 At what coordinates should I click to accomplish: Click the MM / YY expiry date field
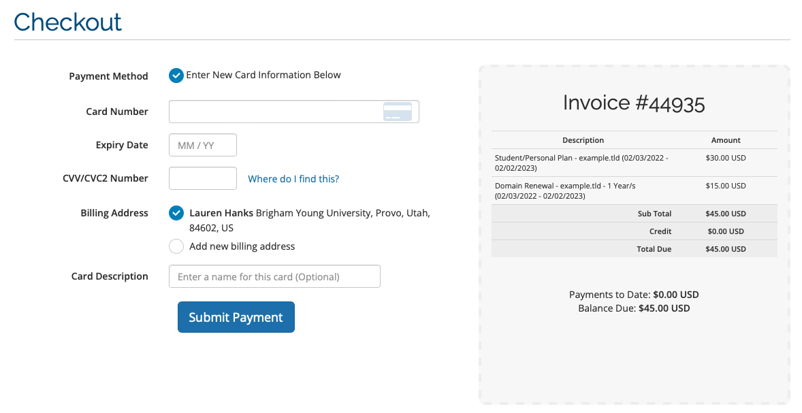203,145
